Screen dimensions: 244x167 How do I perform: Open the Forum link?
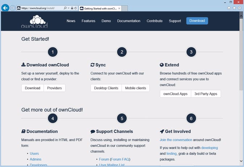coord(104,159)
